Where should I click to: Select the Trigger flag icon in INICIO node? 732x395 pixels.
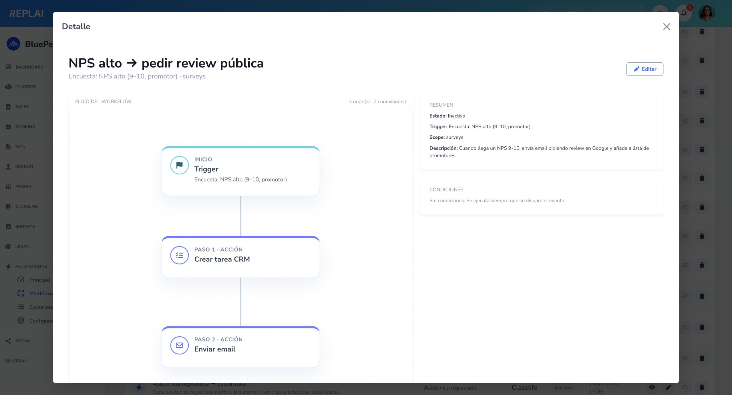(179, 165)
